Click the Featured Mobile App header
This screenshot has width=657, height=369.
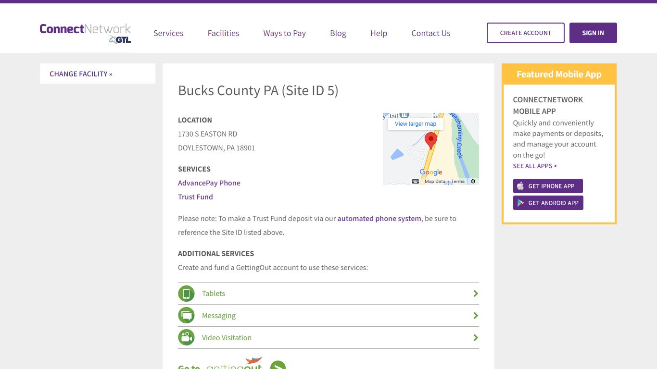[559, 74]
